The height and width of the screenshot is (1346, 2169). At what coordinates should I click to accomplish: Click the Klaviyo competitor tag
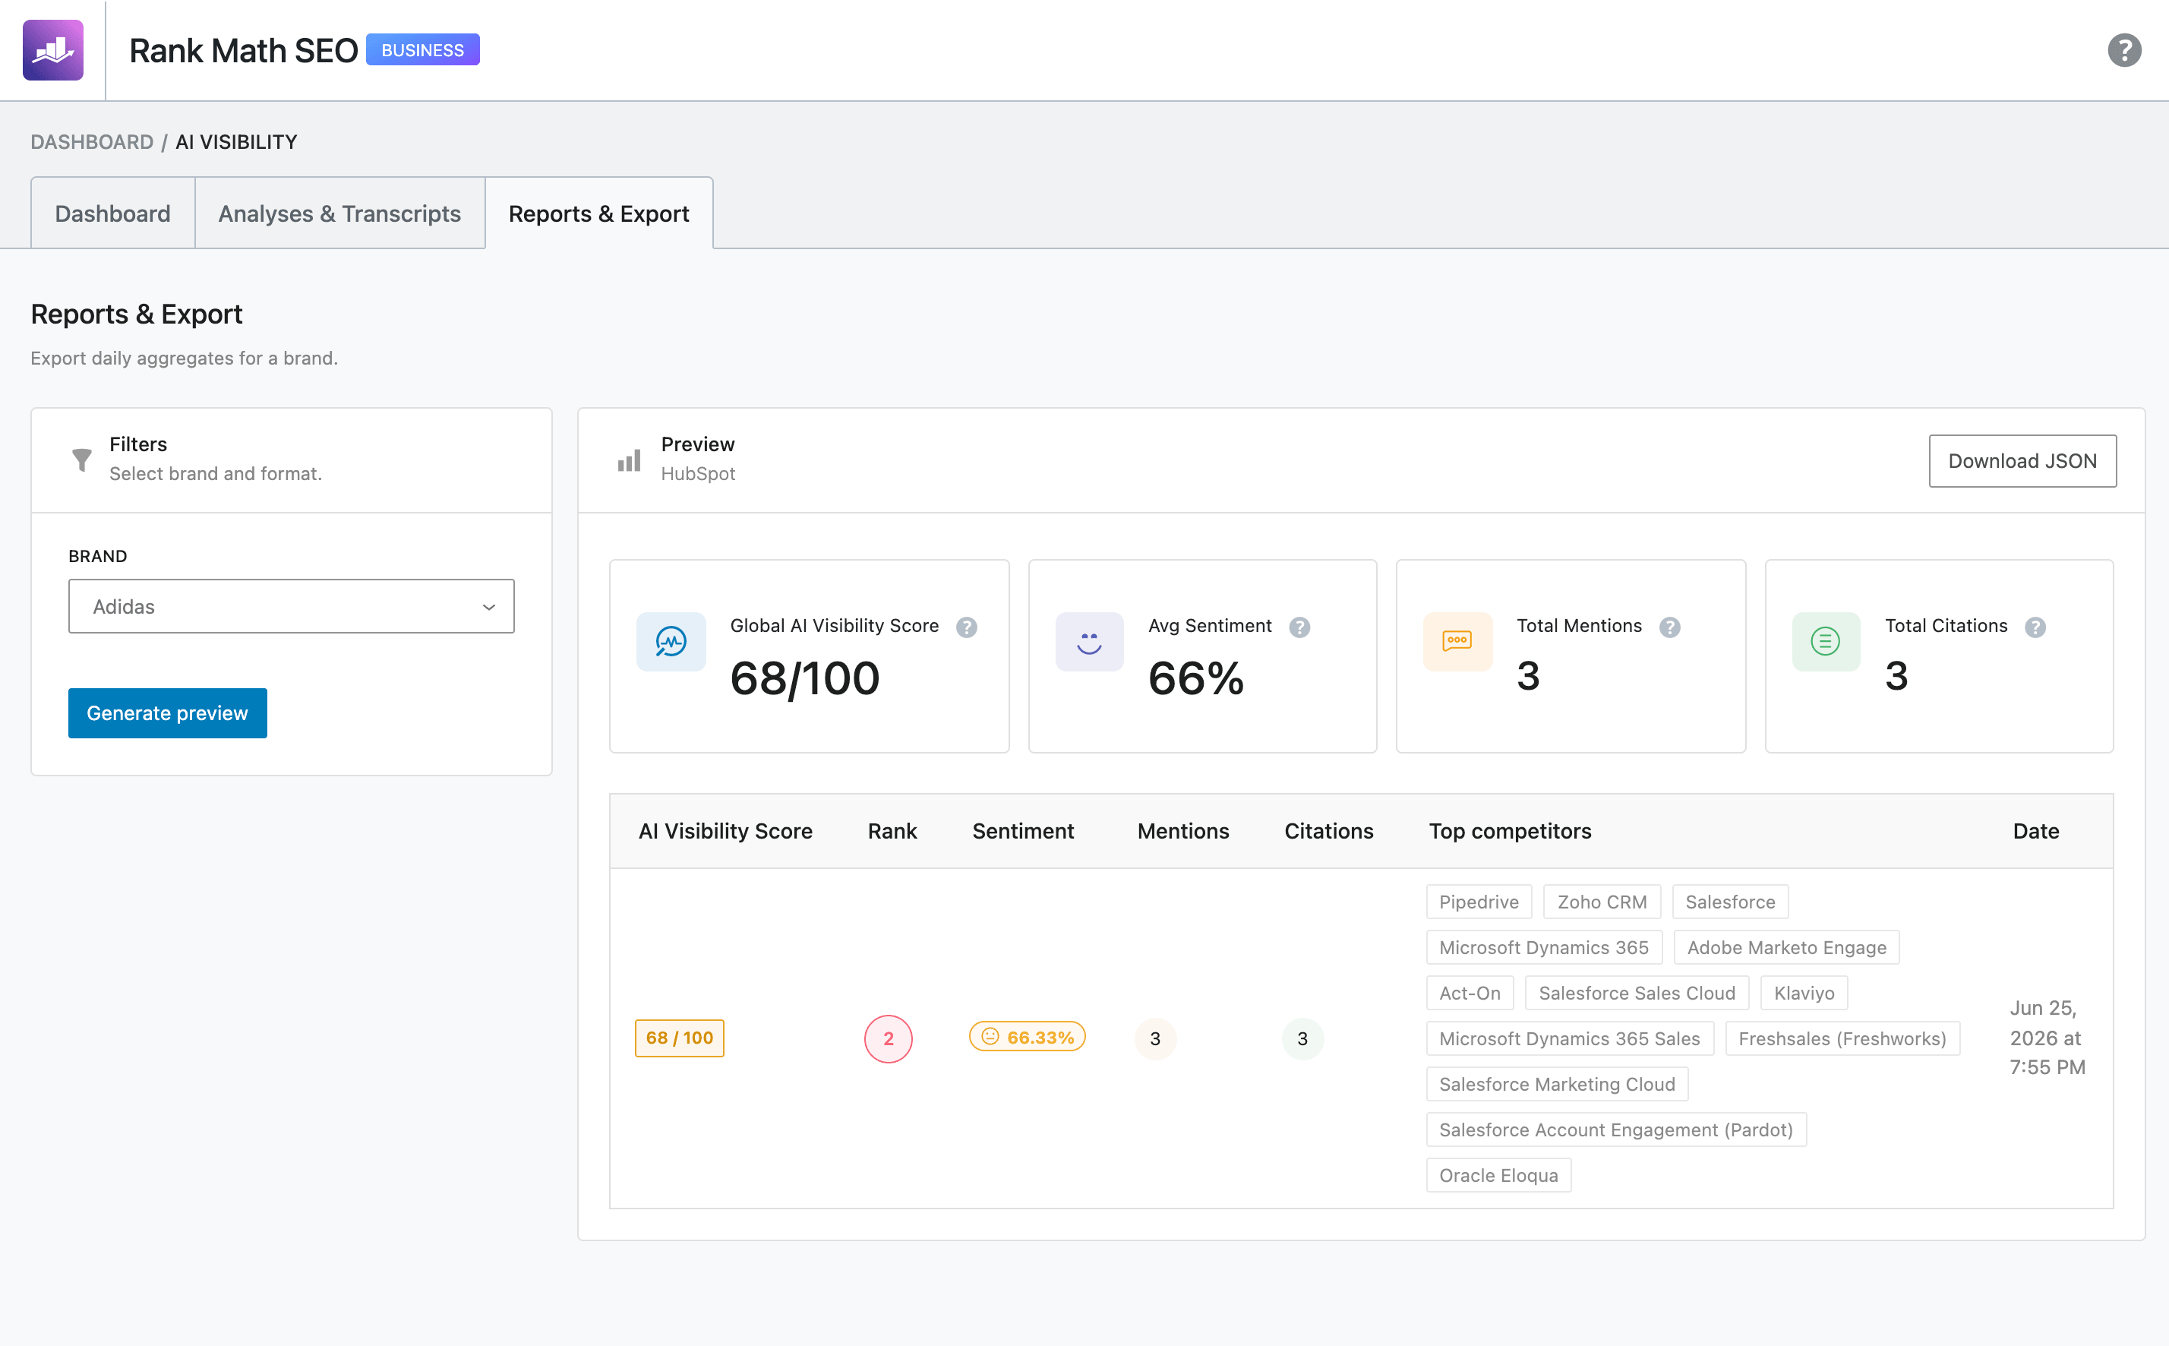[x=1804, y=993]
